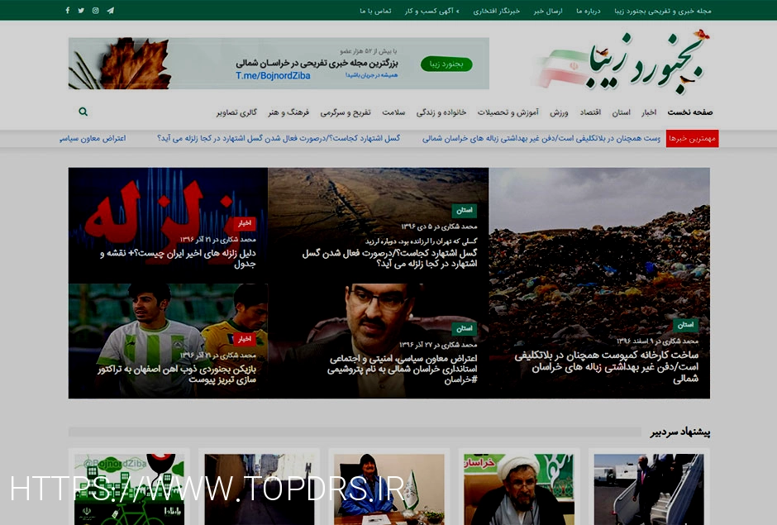
Task: Open the Telegram social icon
Action: pyautogui.click(x=111, y=11)
